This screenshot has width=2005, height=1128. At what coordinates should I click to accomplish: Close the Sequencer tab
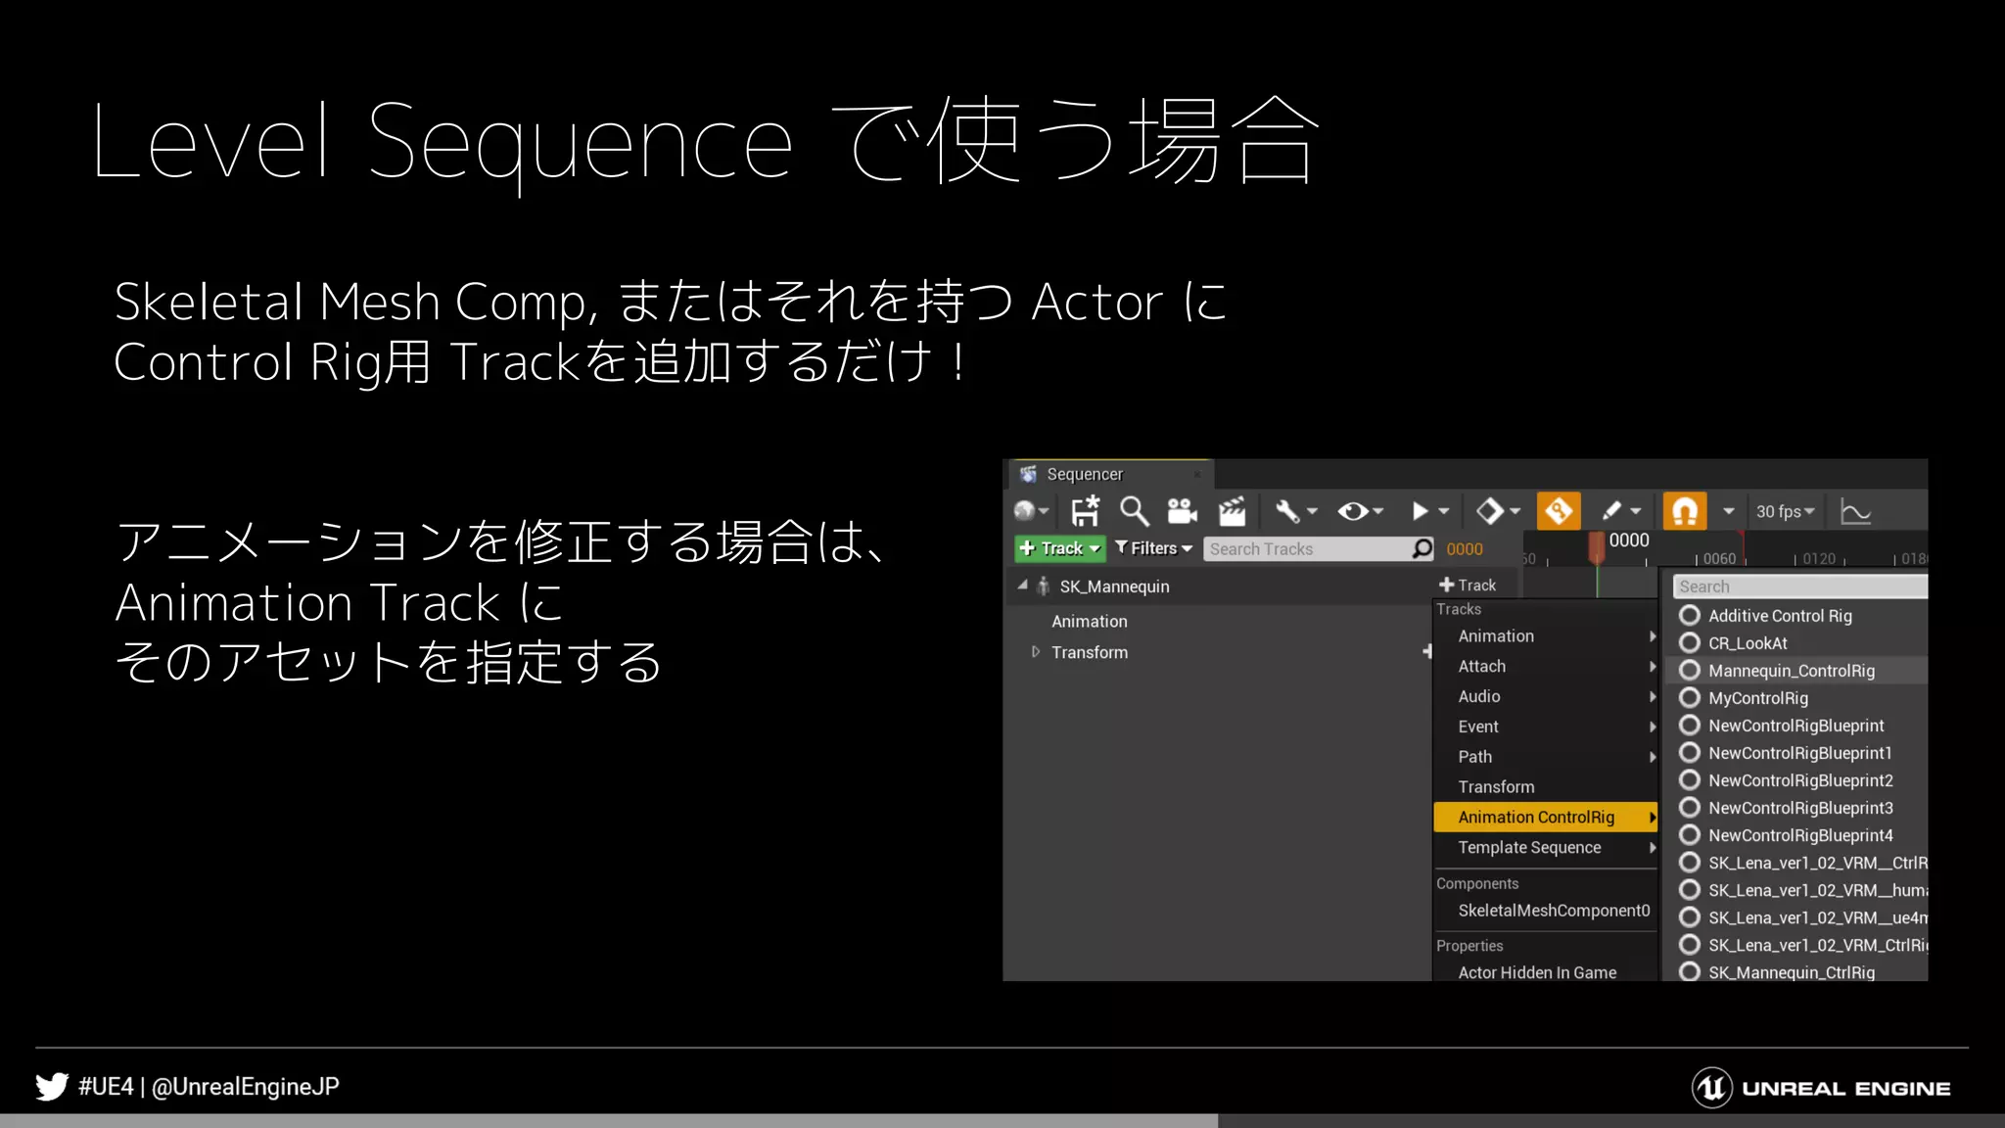point(1196,475)
